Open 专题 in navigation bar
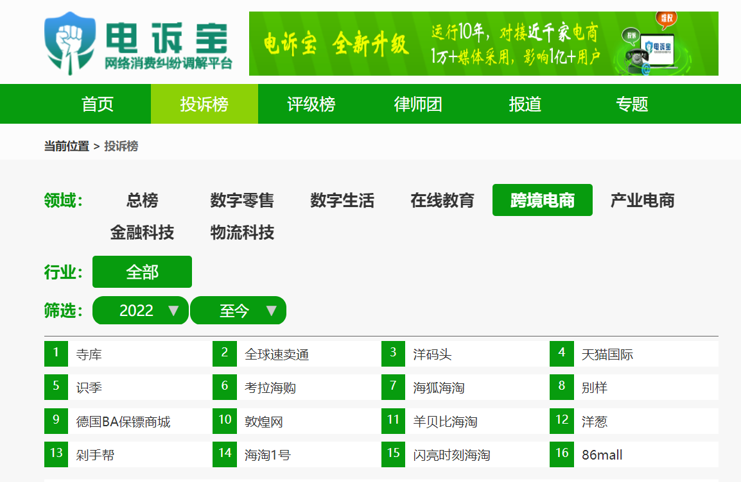The height and width of the screenshot is (482, 741). coord(631,104)
